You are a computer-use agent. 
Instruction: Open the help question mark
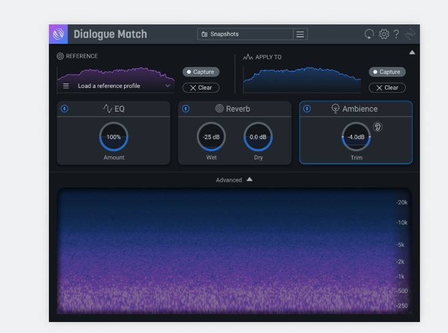(x=396, y=34)
